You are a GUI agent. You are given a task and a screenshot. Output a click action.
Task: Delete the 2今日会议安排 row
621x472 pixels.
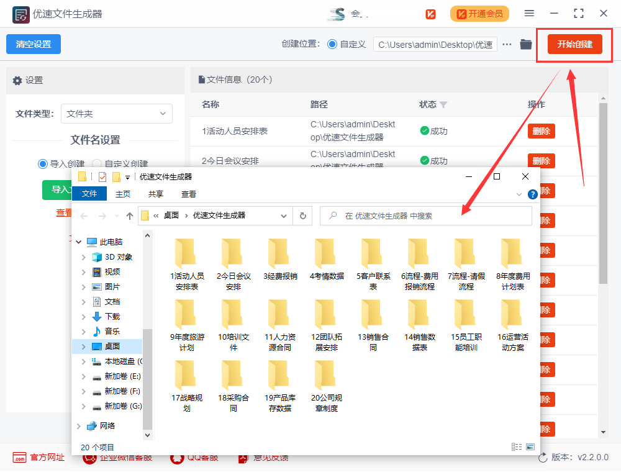point(541,160)
